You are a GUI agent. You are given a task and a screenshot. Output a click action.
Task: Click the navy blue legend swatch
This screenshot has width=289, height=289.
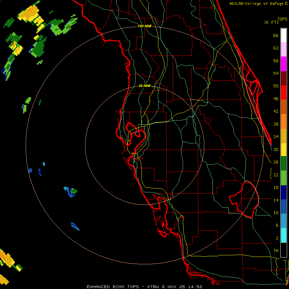[x=284, y=192]
